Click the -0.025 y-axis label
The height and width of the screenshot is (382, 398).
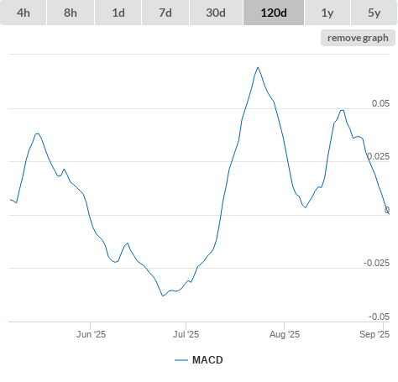pos(376,263)
